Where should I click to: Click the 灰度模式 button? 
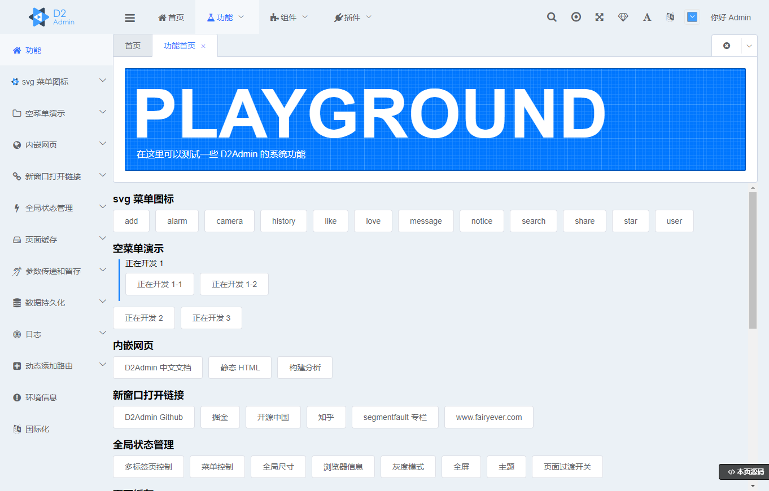point(408,467)
